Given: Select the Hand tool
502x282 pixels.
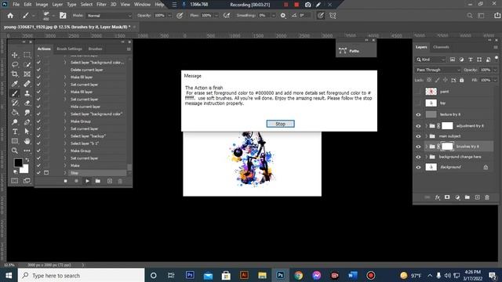Looking at the screenshot, I should pos(27,141).
